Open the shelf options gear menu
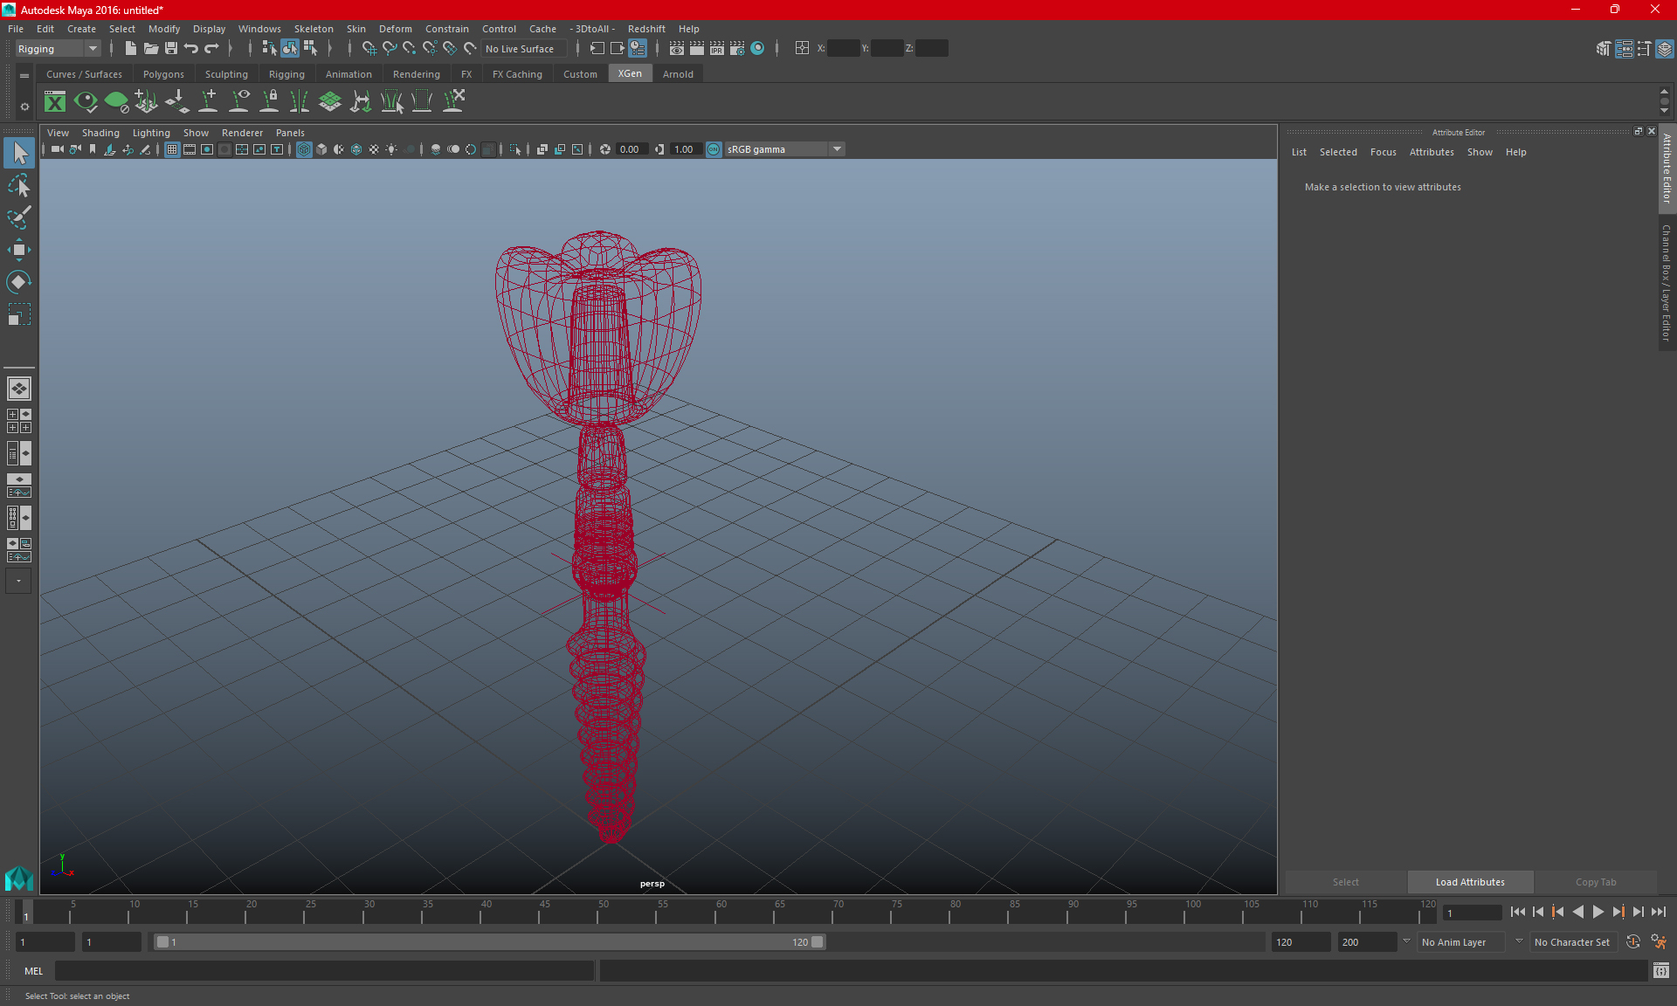Viewport: 1677px width, 1006px height. click(24, 107)
